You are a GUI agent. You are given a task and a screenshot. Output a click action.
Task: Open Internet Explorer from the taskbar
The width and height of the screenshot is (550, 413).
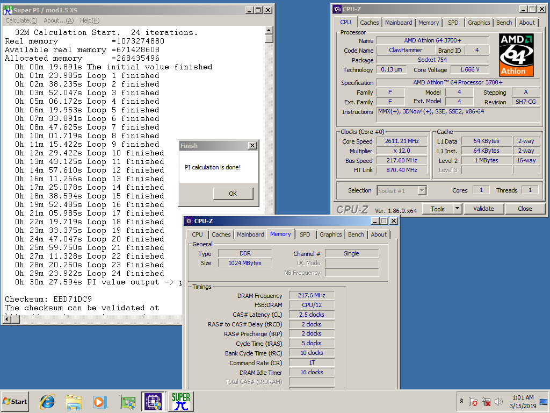coord(47,402)
